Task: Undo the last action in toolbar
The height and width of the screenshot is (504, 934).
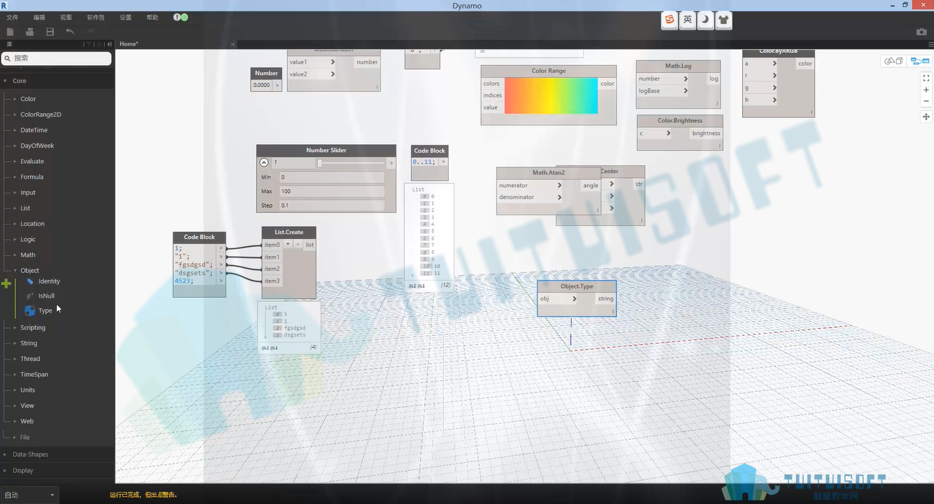Action: click(70, 32)
